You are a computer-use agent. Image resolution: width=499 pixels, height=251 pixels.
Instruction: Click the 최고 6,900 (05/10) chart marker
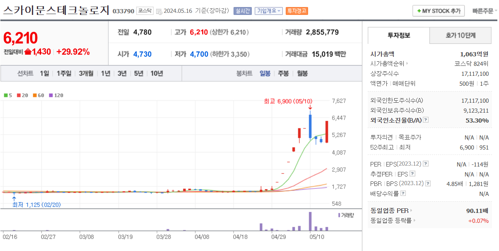pos(288,101)
